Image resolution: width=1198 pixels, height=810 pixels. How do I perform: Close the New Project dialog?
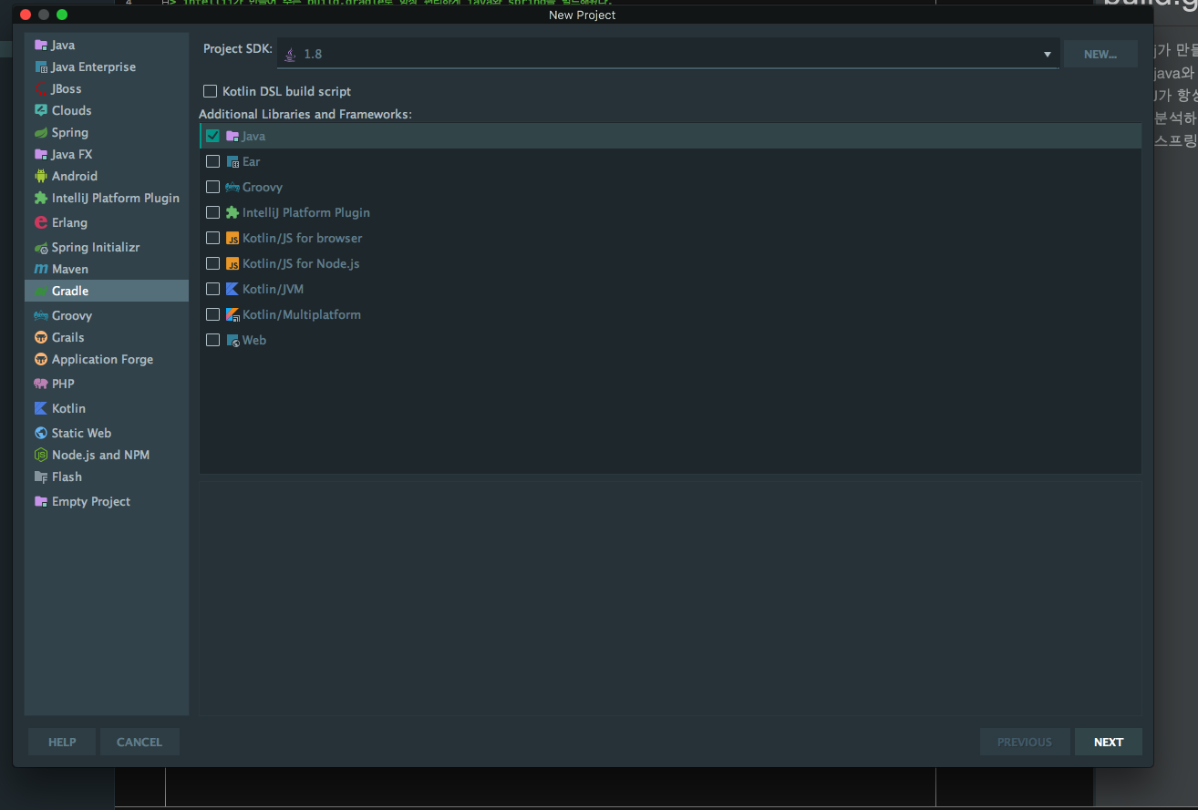point(25,15)
